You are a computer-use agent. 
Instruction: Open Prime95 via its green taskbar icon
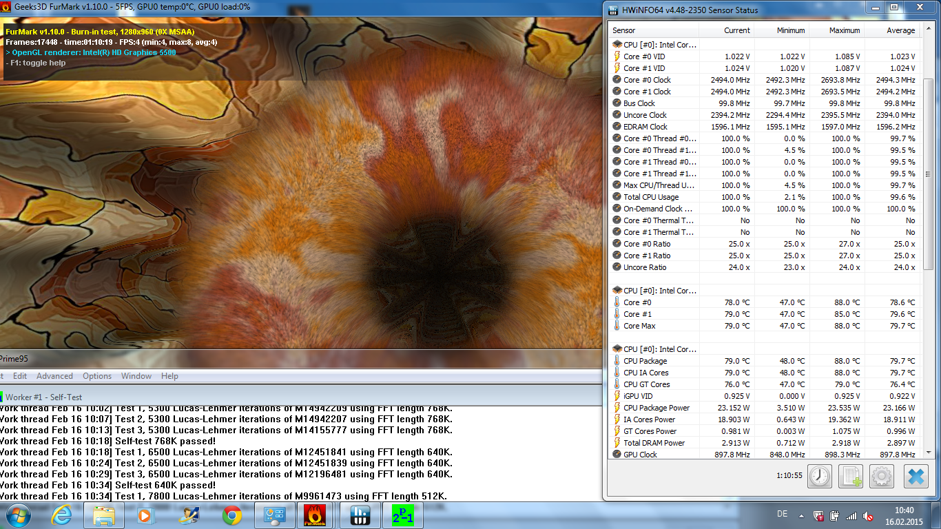tap(402, 515)
